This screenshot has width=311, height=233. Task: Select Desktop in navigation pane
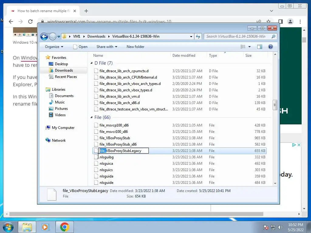point(61,64)
